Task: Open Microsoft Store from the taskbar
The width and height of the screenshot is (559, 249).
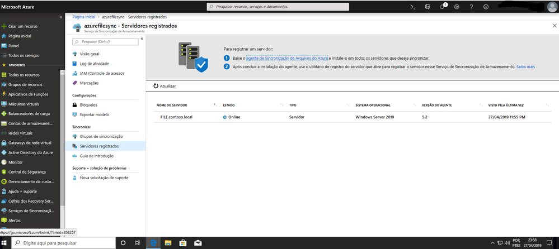Action: (x=183, y=243)
